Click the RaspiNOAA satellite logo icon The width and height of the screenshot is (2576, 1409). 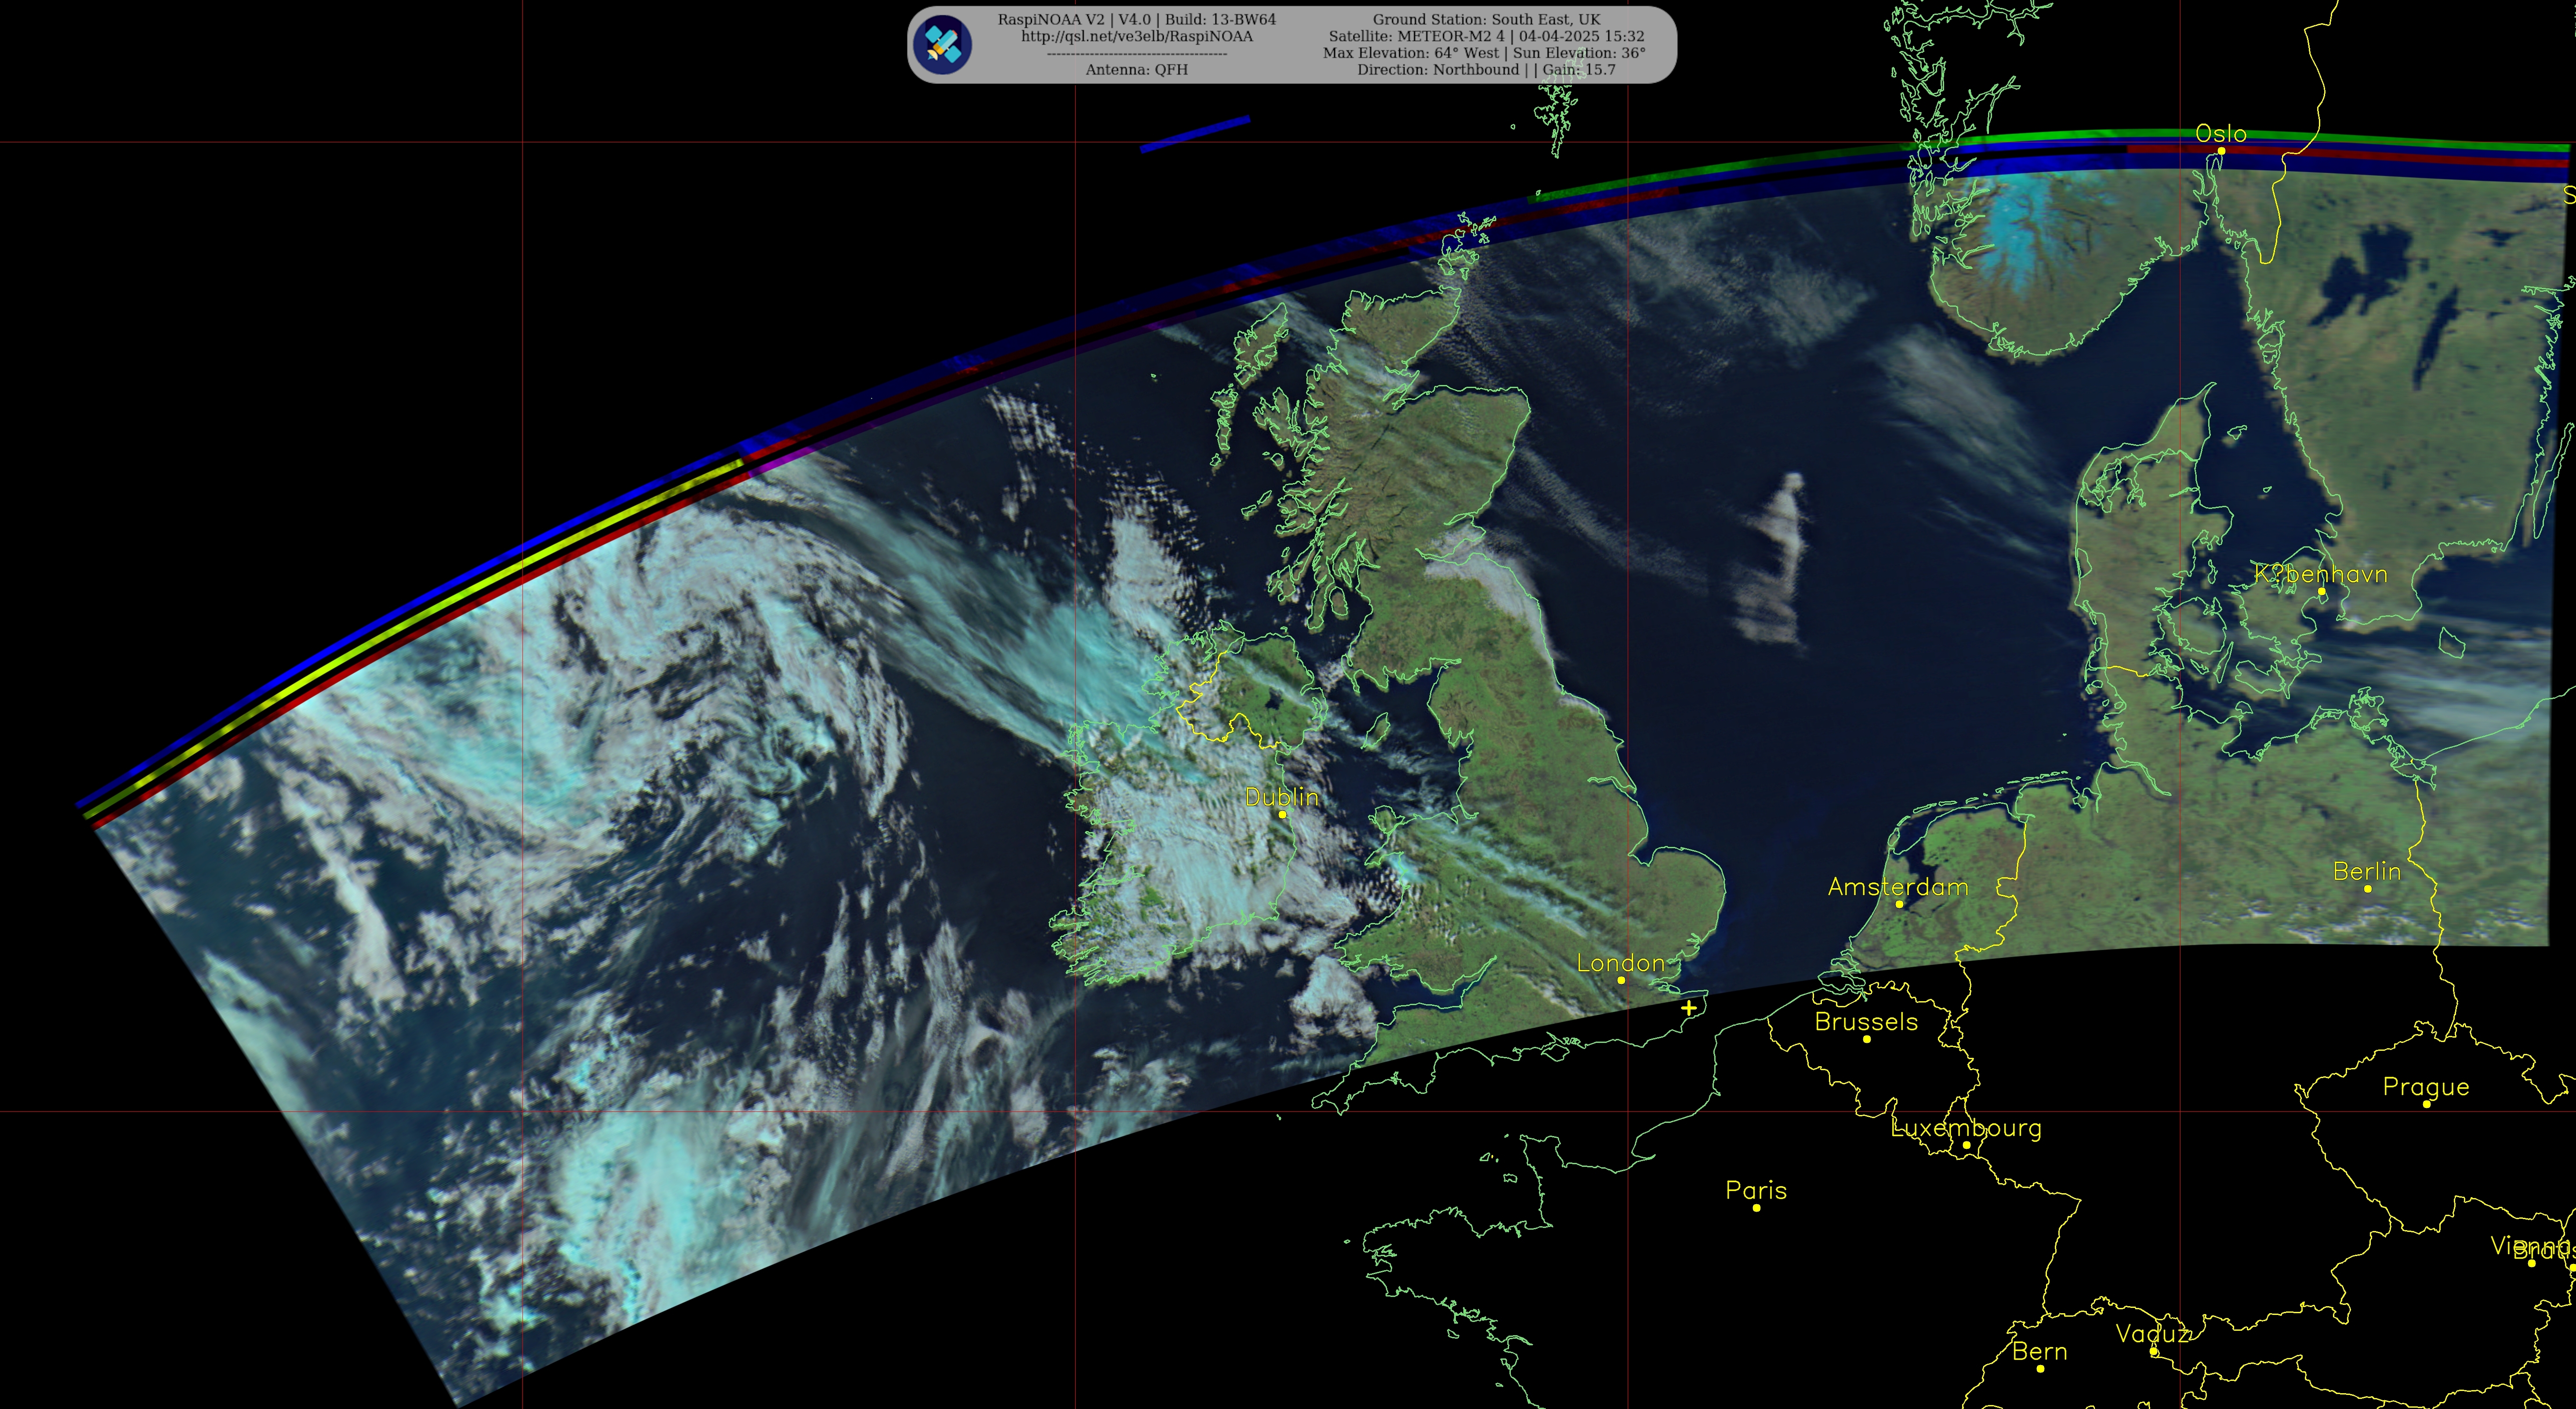coord(942,45)
